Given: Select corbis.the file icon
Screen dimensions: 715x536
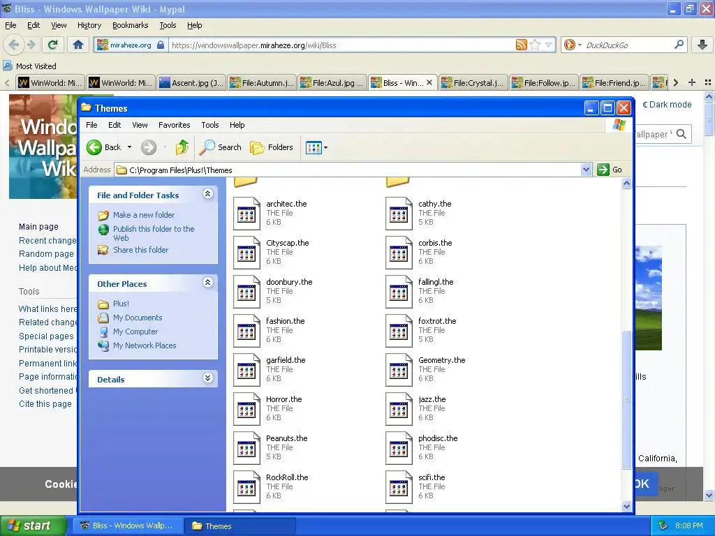Looking at the screenshot, I should click(x=399, y=253).
